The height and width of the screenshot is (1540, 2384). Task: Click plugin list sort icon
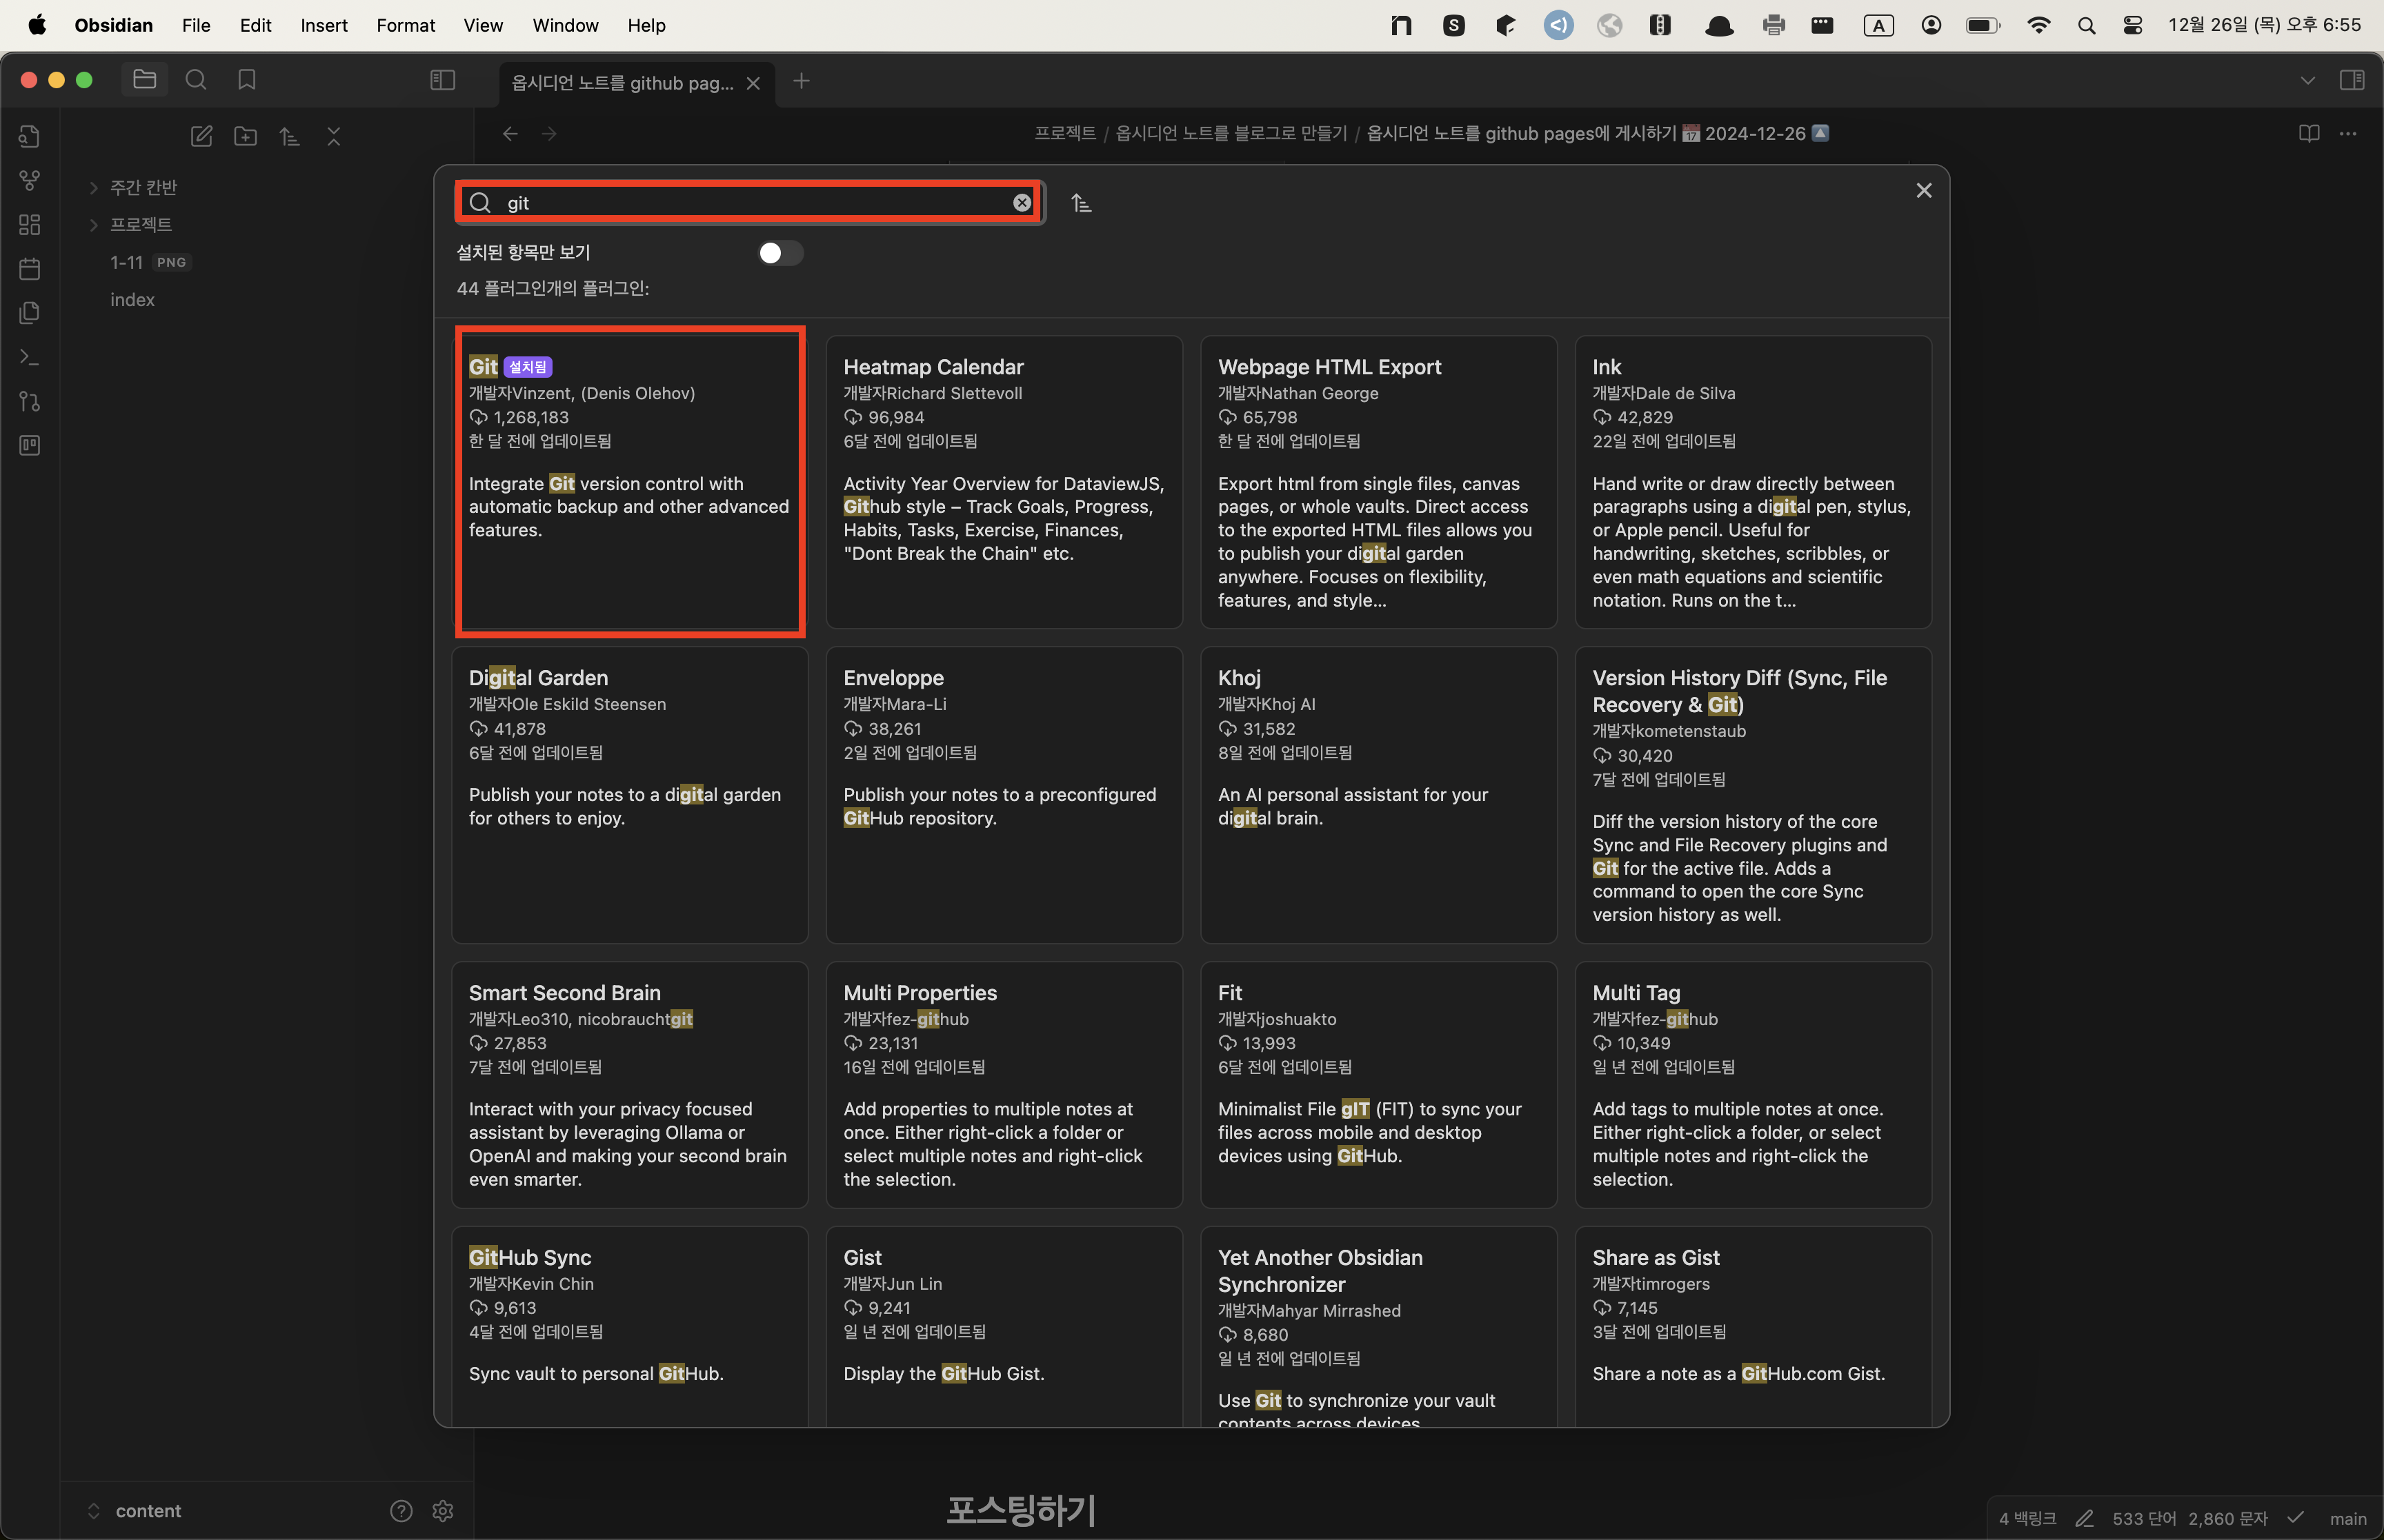tap(1082, 204)
